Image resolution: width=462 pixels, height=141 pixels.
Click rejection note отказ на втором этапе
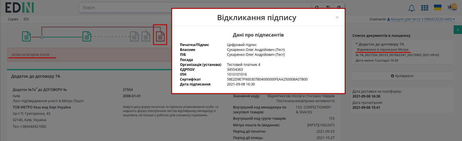coord(30,55)
